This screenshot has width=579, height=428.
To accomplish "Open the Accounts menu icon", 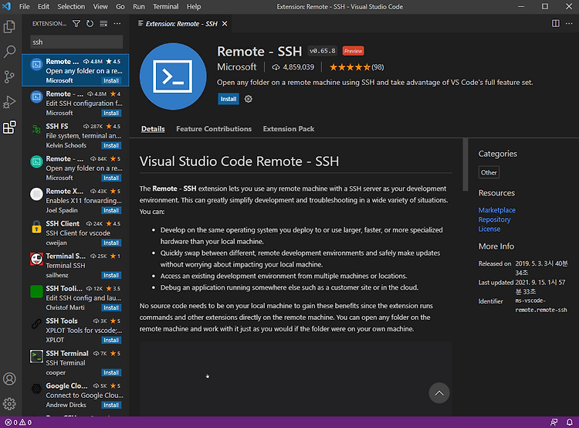I will coord(9,379).
